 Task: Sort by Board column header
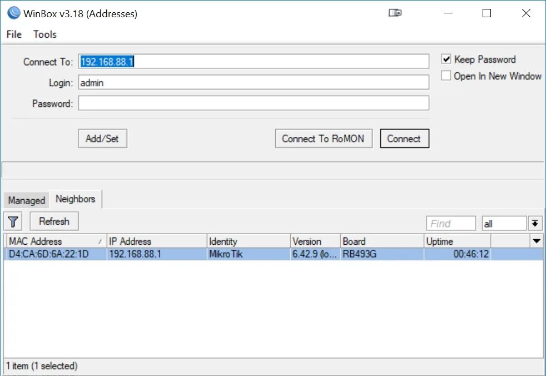pos(382,241)
